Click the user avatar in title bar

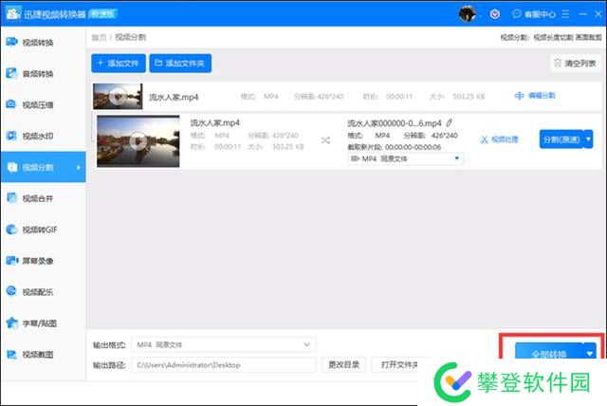(466, 14)
